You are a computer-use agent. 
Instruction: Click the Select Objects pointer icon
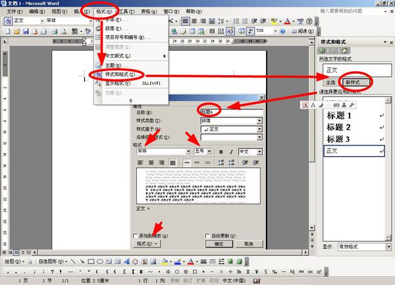pos(30,261)
